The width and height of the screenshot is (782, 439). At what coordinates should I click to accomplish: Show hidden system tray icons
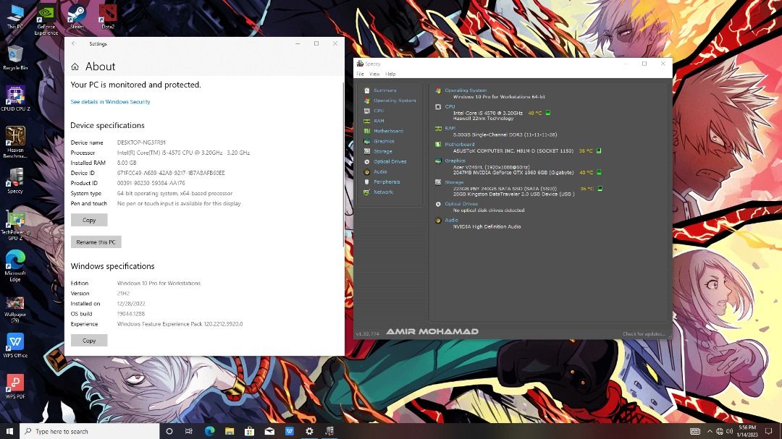point(710,431)
